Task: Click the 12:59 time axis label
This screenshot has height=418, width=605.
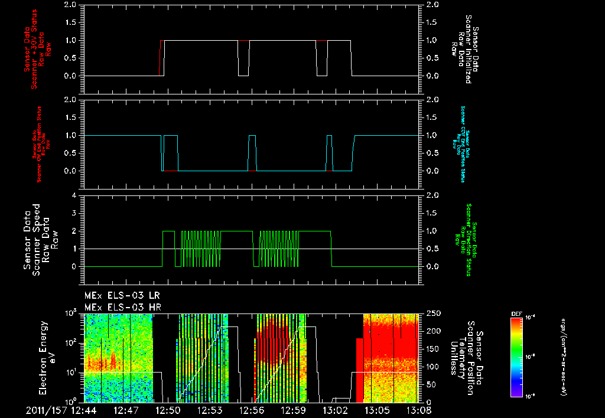Action: coord(294,411)
